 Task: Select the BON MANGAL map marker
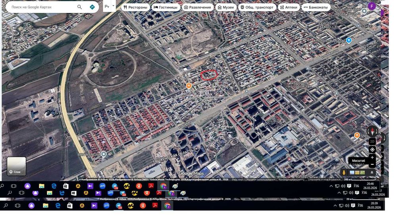pos(104,154)
